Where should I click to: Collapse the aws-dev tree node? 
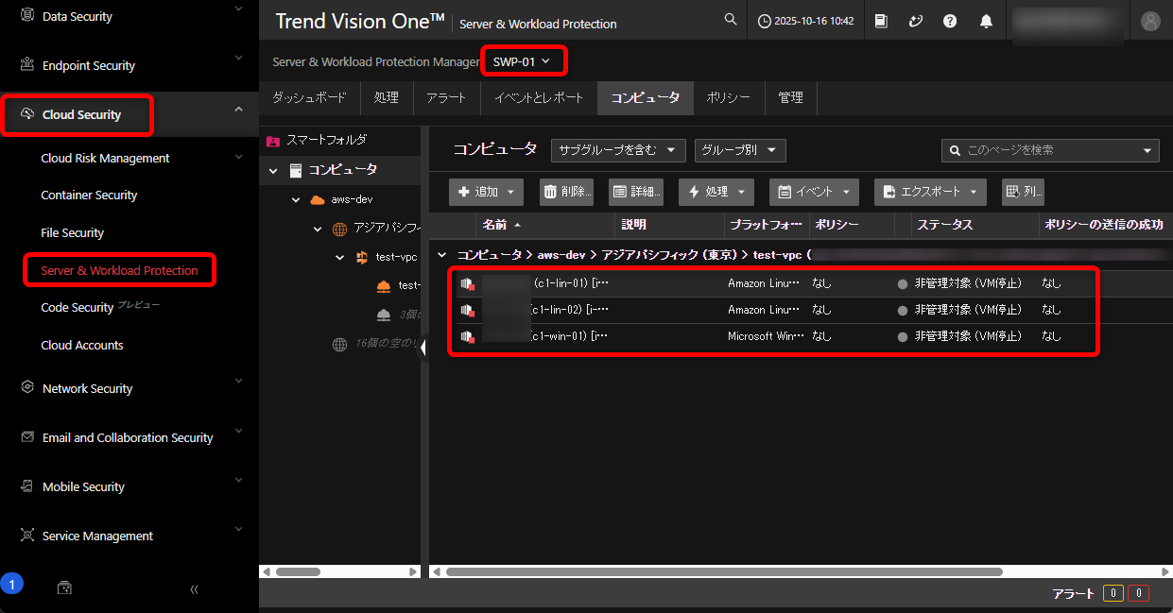pos(296,200)
